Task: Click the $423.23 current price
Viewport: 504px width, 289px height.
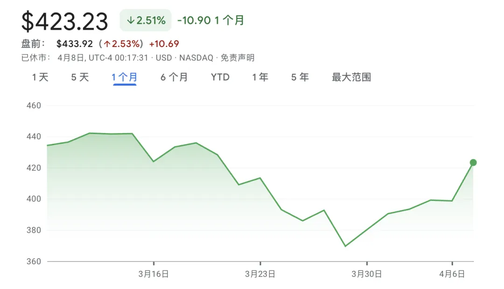Action: (65, 22)
